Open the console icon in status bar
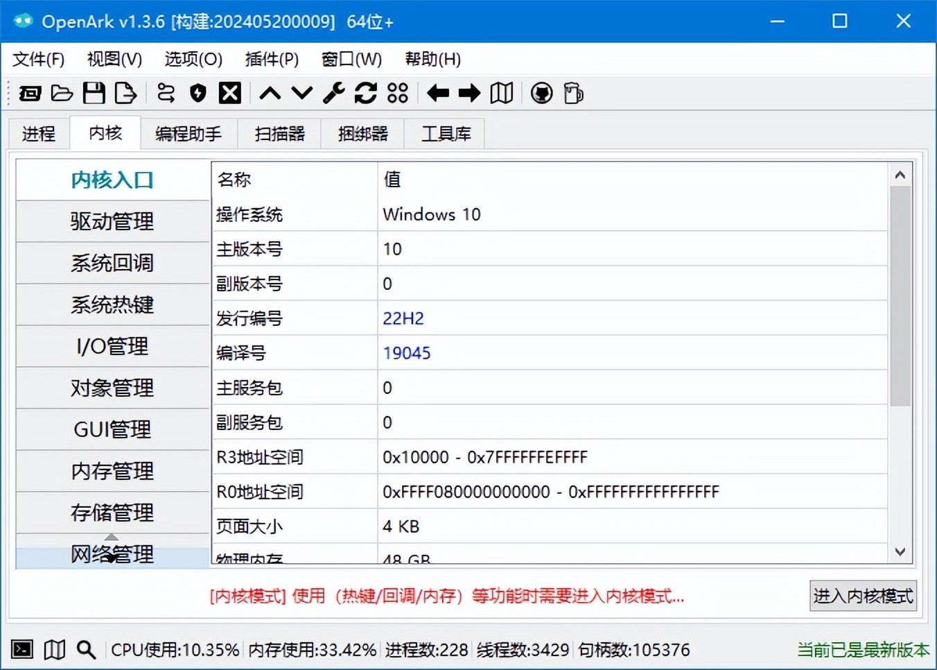This screenshot has height=670, width=937. pyautogui.click(x=22, y=649)
